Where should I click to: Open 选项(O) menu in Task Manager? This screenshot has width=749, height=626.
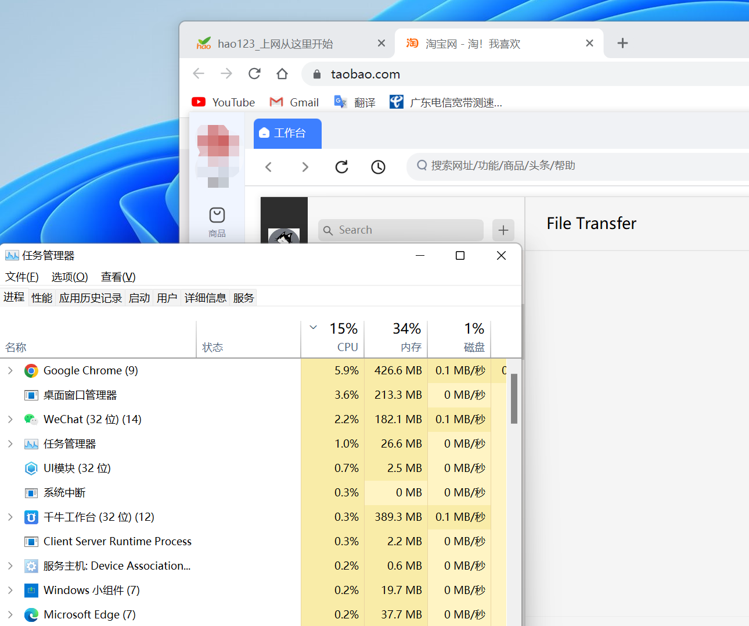(x=70, y=277)
